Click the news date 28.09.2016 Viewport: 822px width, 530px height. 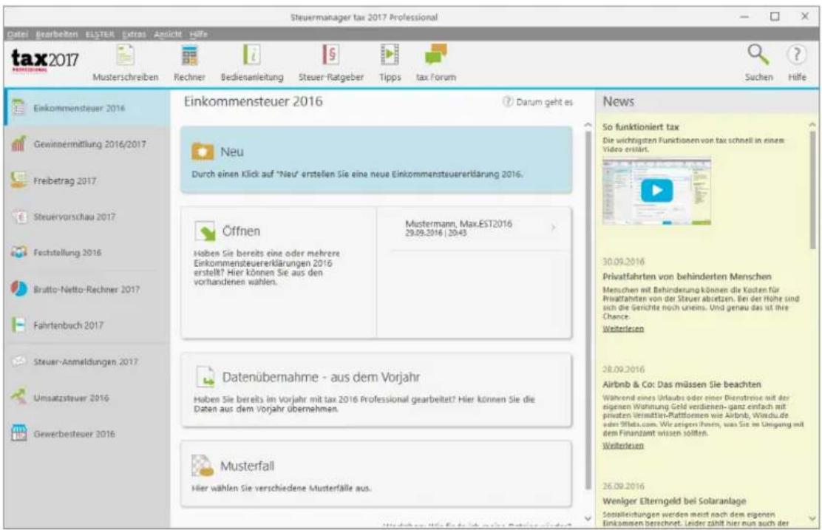click(x=623, y=370)
